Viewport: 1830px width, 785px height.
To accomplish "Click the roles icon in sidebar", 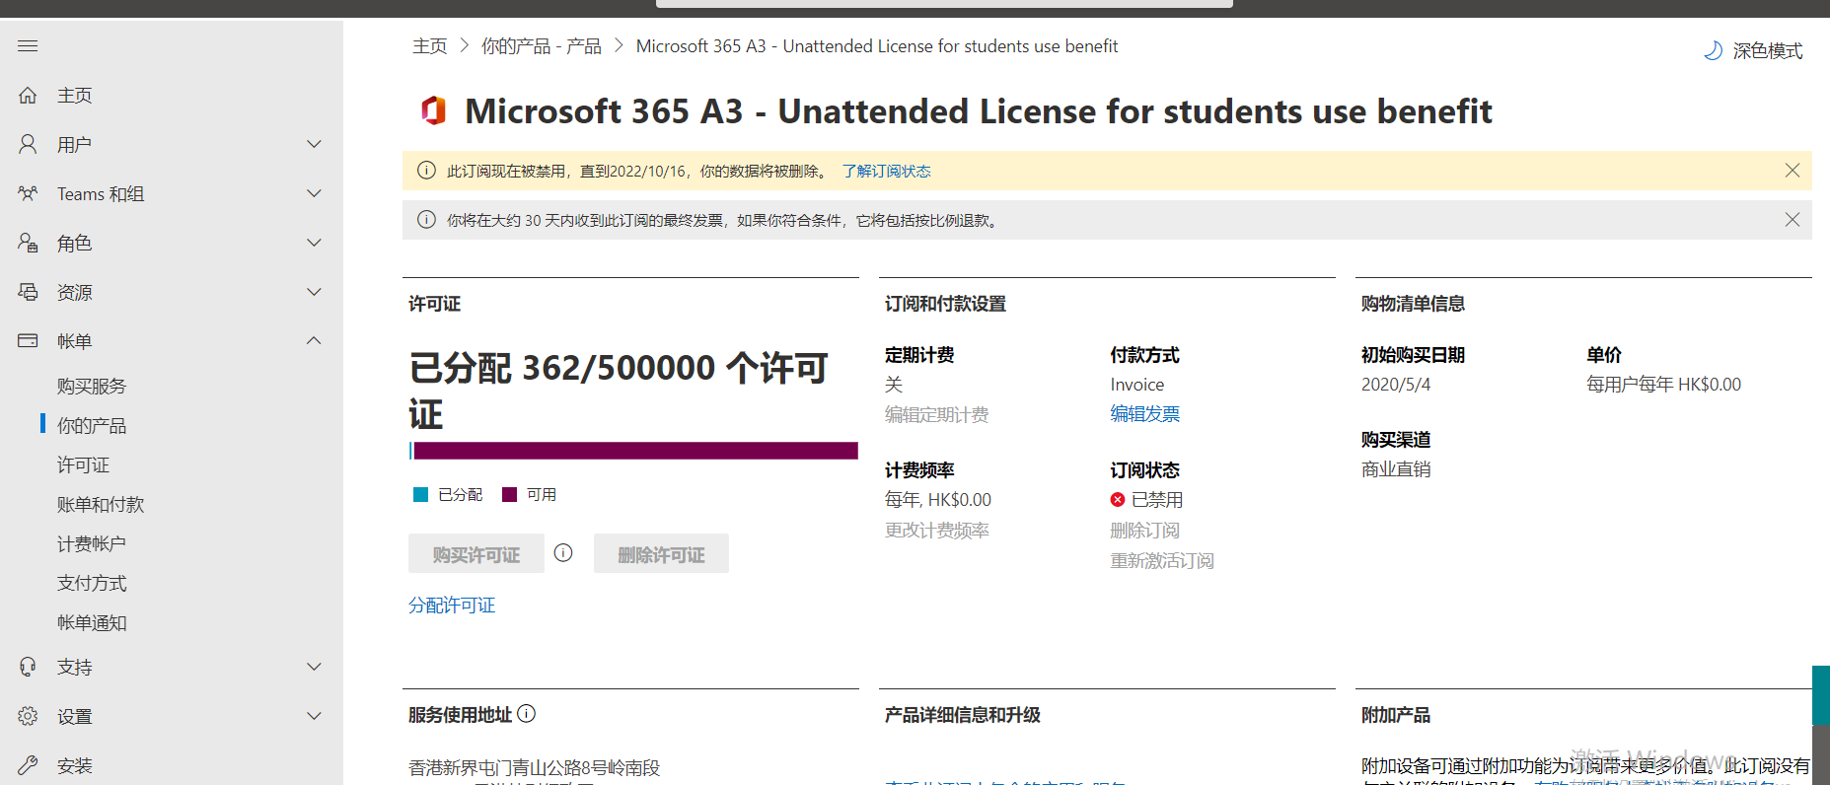I will point(28,243).
